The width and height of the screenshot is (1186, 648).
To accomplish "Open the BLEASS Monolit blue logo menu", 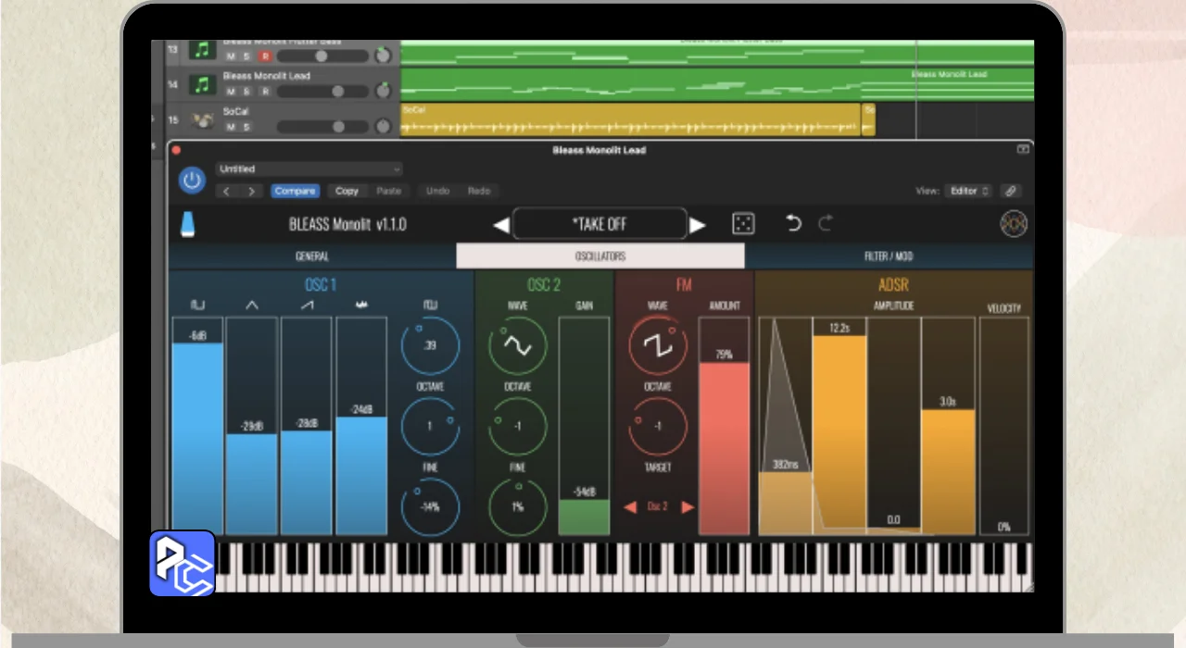I will [187, 224].
